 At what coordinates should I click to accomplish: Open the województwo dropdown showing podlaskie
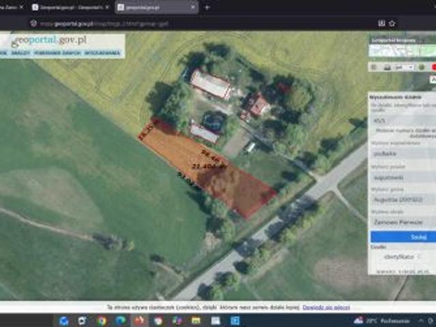(404, 153)
